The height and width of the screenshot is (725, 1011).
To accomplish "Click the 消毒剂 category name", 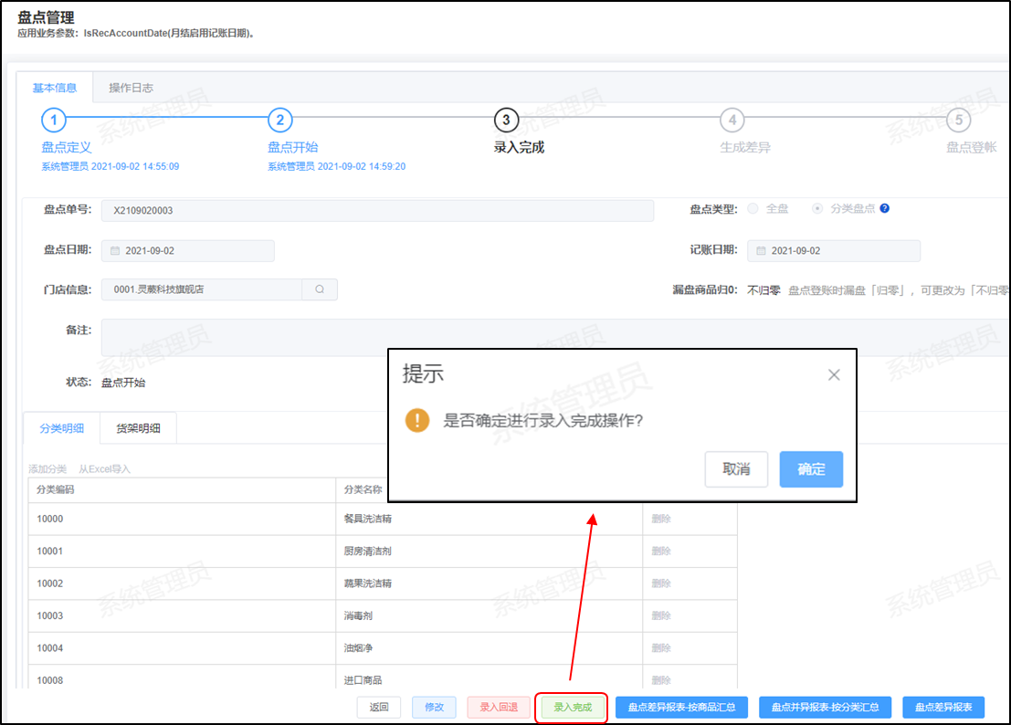I will [358, 615].
